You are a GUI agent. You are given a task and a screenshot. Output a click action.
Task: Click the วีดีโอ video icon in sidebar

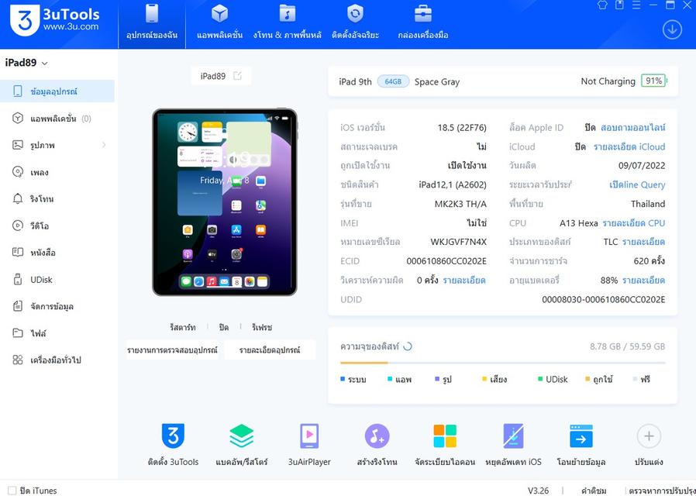pos(18,226)
